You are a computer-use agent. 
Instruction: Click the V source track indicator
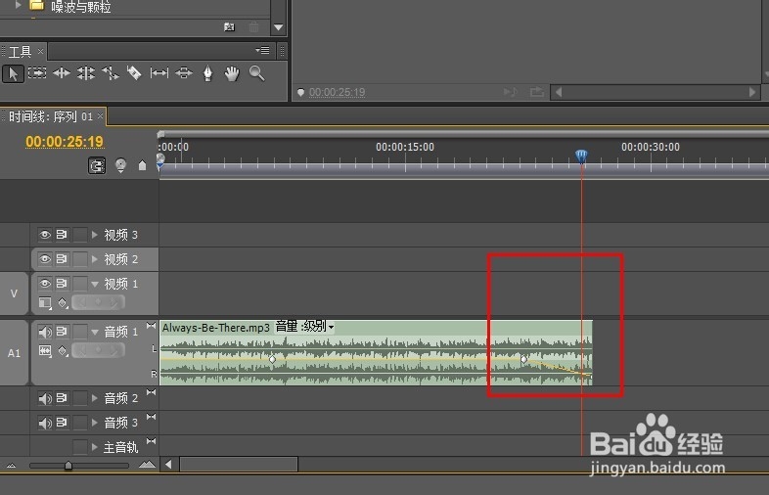14,293
